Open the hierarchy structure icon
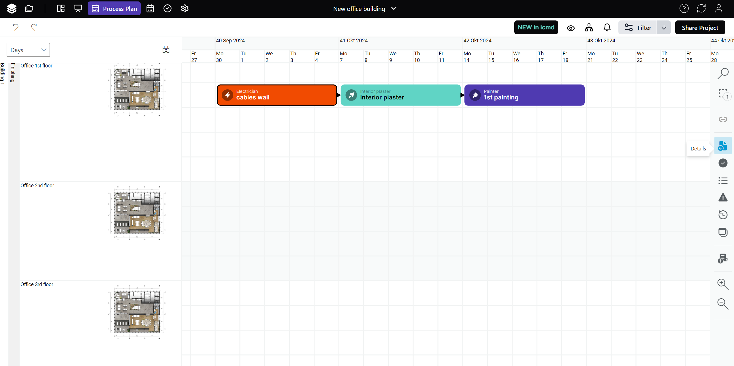The width and height of the screenshot is (734, 366). 589,28
